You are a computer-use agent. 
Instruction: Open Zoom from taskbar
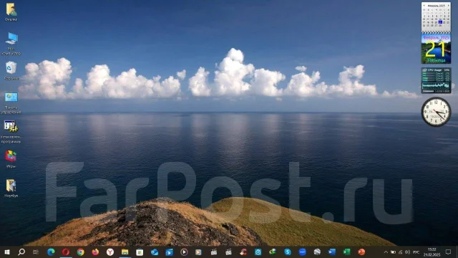(x=302, y=252)
